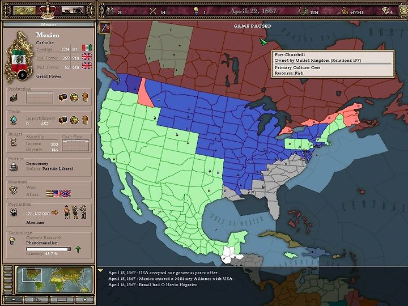Click the flag icon on the map corner
408x306 pixels.
pos(105,28)
